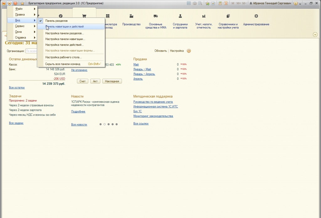Viewport: 321px width, 218px height.
Task: Click the Накладная button
Action: 112,81
